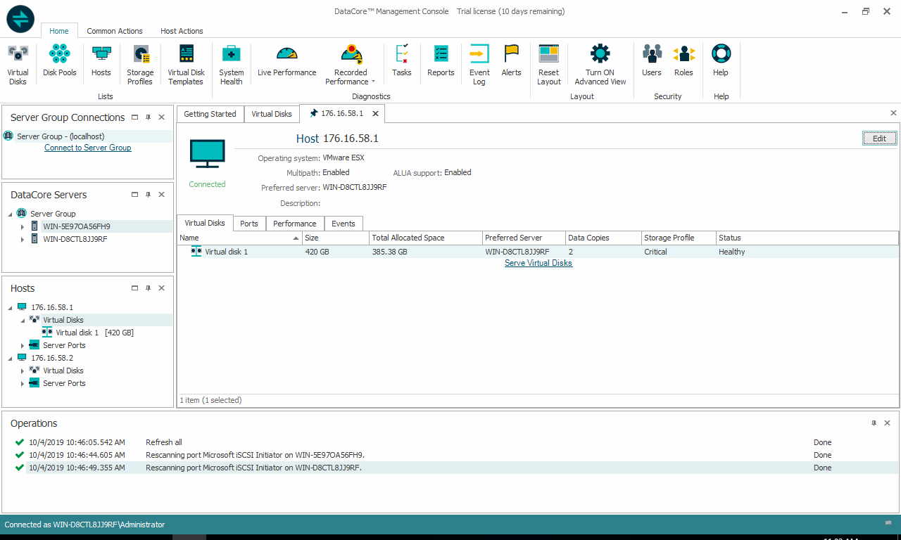Select the Refresh all operation row
Screen dimensions: 901x540
click(x=455, y=442)
